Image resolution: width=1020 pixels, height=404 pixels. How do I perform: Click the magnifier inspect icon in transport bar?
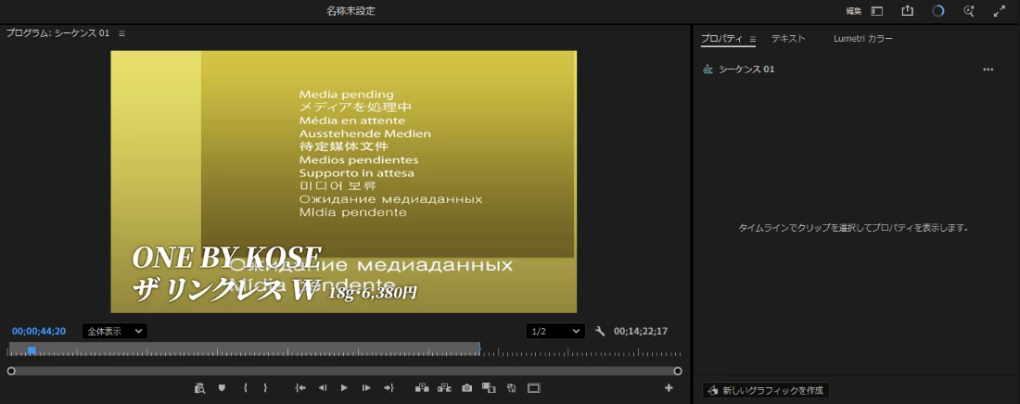coord(199,388)
